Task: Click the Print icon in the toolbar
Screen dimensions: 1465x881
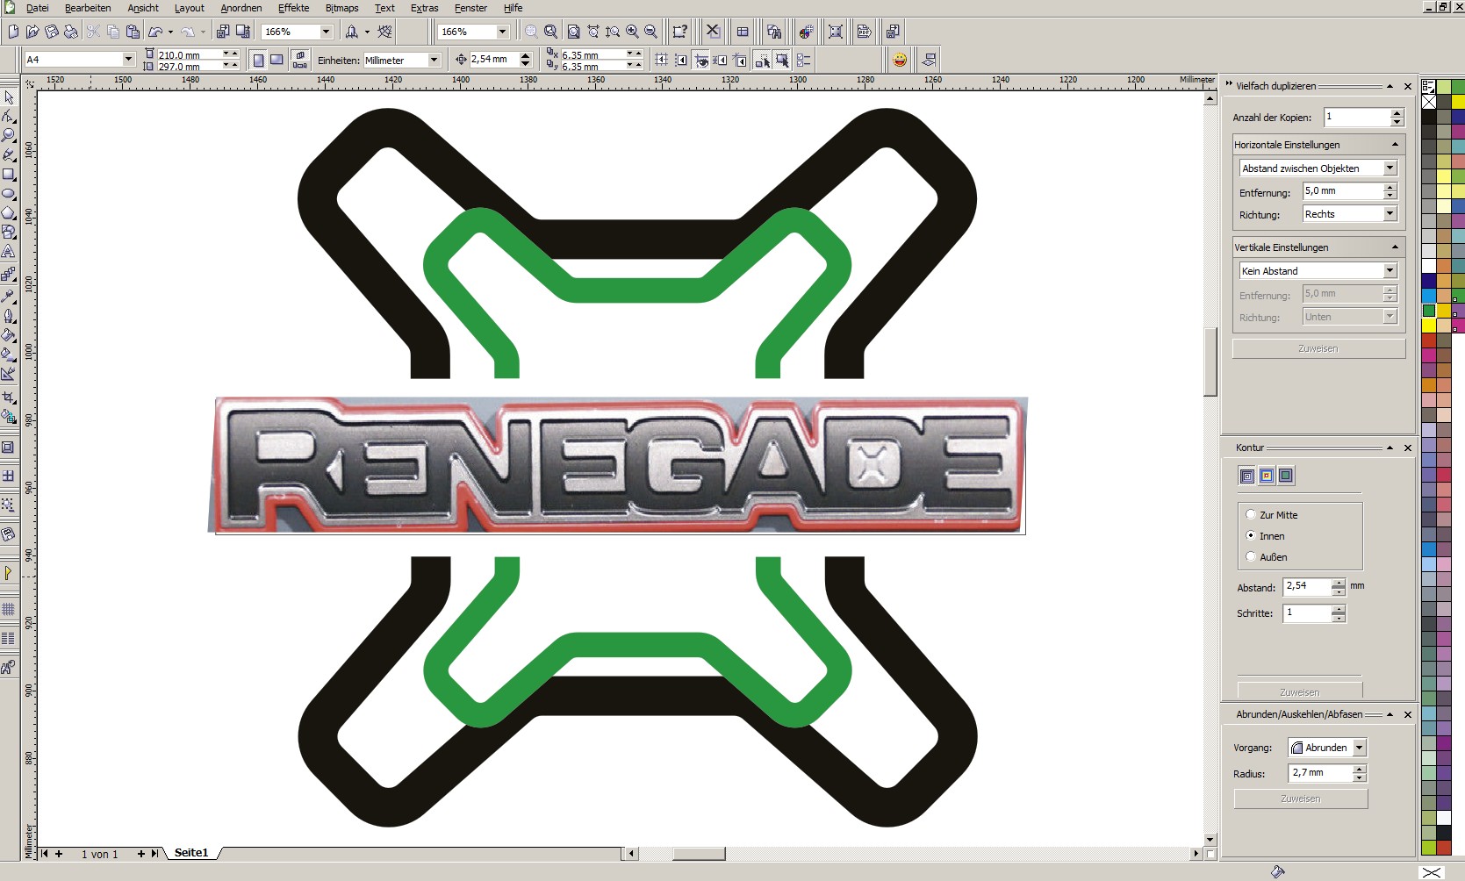Action: (71, 32)
